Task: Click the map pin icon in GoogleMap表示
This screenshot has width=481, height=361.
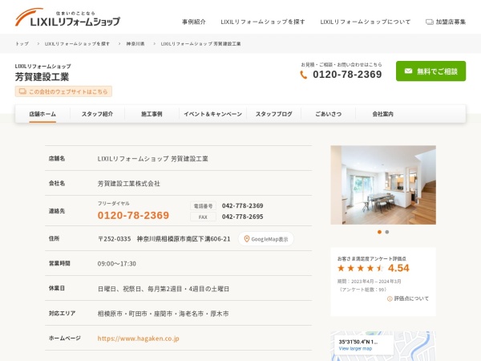Action: pos(246,239)
